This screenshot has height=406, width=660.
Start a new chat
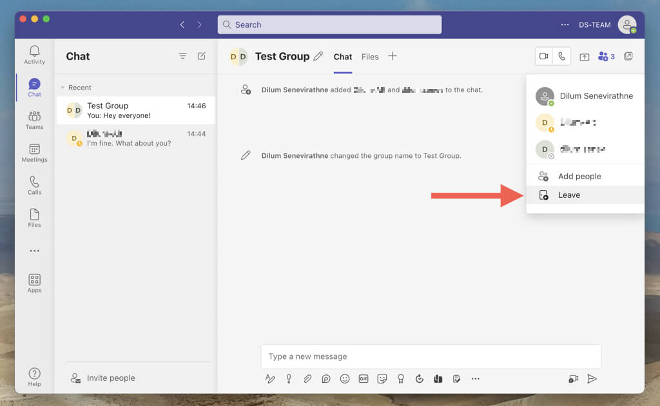coord(202,56)
